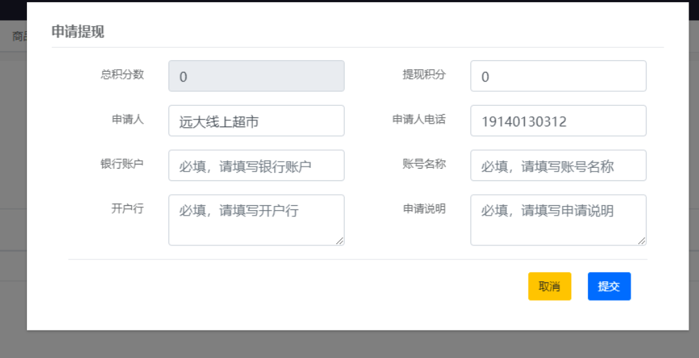Click inside the 申请说明 text area

click(x=558, y=220)
